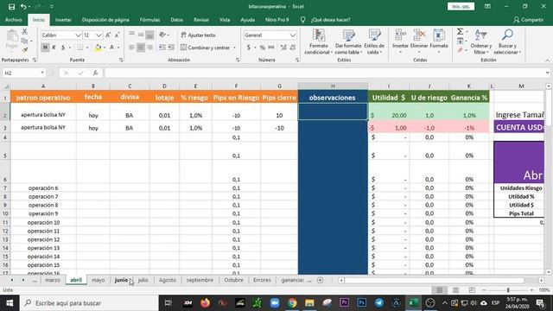
Task: Switch to the Insertar ribbon tab
Action: click(x=63, y=20)
